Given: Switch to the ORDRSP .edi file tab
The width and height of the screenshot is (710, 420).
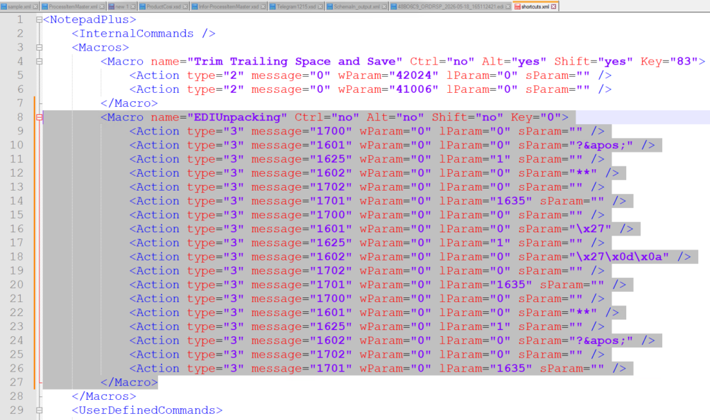Looking at the screenshot, I should [x=450, y=6].
